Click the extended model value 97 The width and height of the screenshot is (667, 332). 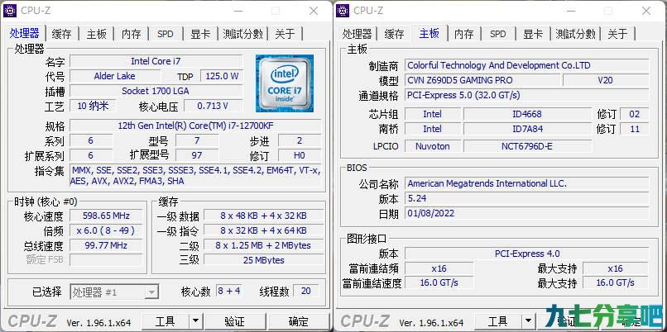coord(197,155)
